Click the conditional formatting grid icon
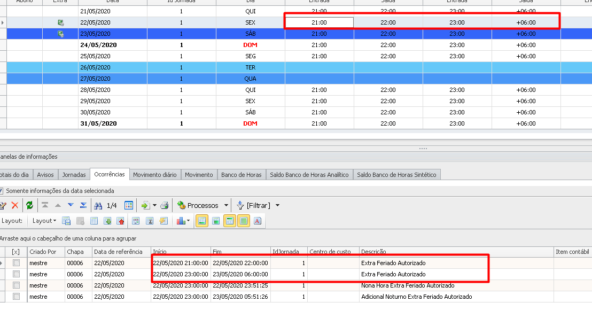This screenshot has height=318, width=592. 136,221
